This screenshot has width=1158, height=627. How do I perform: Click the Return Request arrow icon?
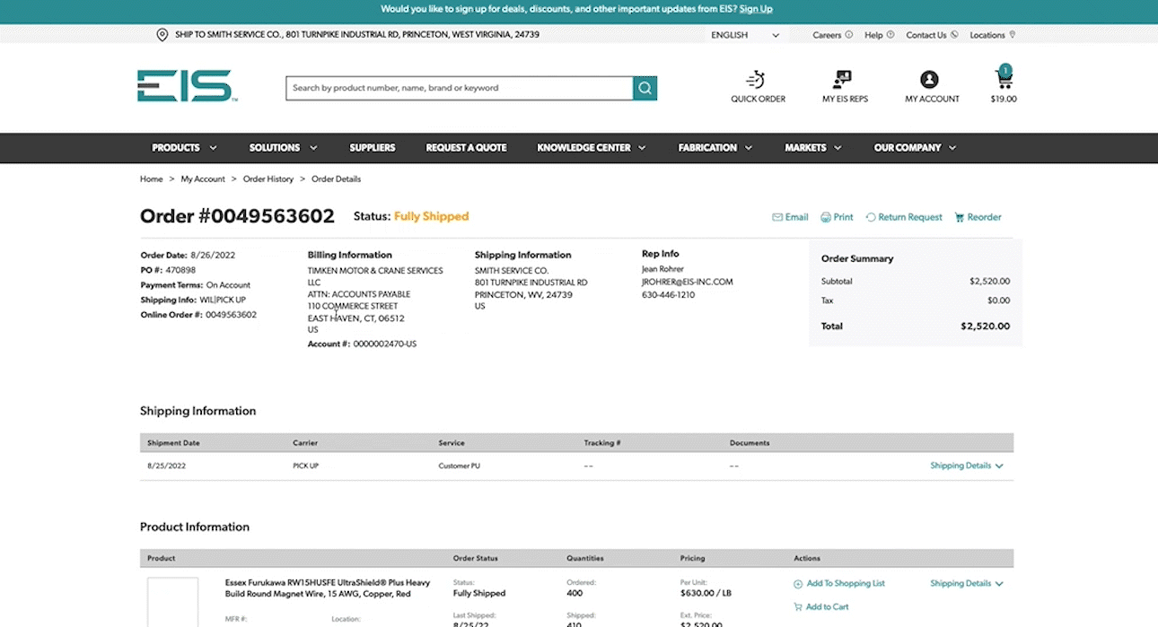click(870, 217)
